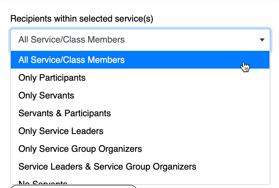
Task: Click the All Service/Class Members select box text
Action: point(71,40)
